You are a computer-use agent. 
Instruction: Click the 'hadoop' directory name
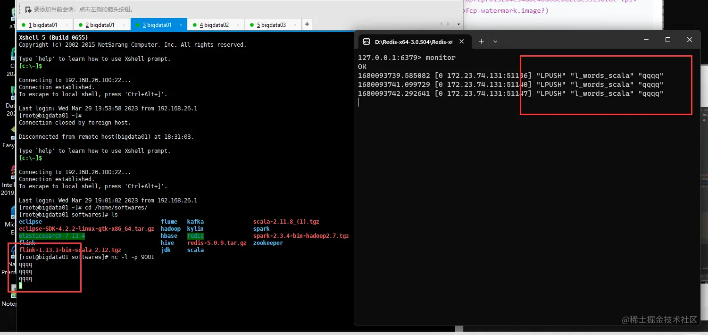[171, 229]
